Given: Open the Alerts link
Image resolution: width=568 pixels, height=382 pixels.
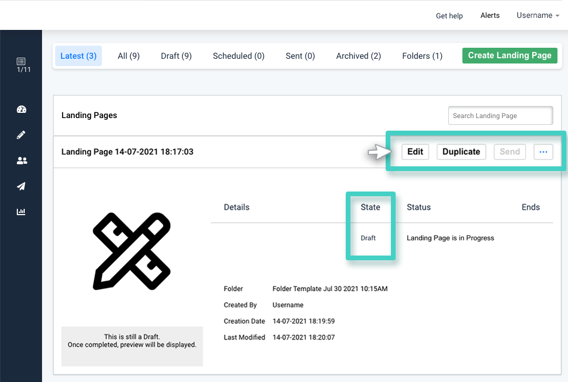Looking at the screenshot, I should 490,16.
